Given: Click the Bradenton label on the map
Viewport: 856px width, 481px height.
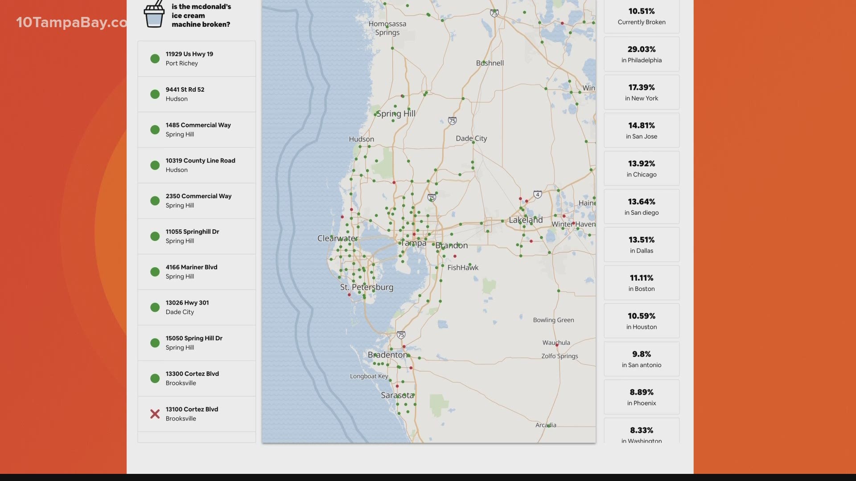Looking at the screenshot, I should [x=387, y=355].
